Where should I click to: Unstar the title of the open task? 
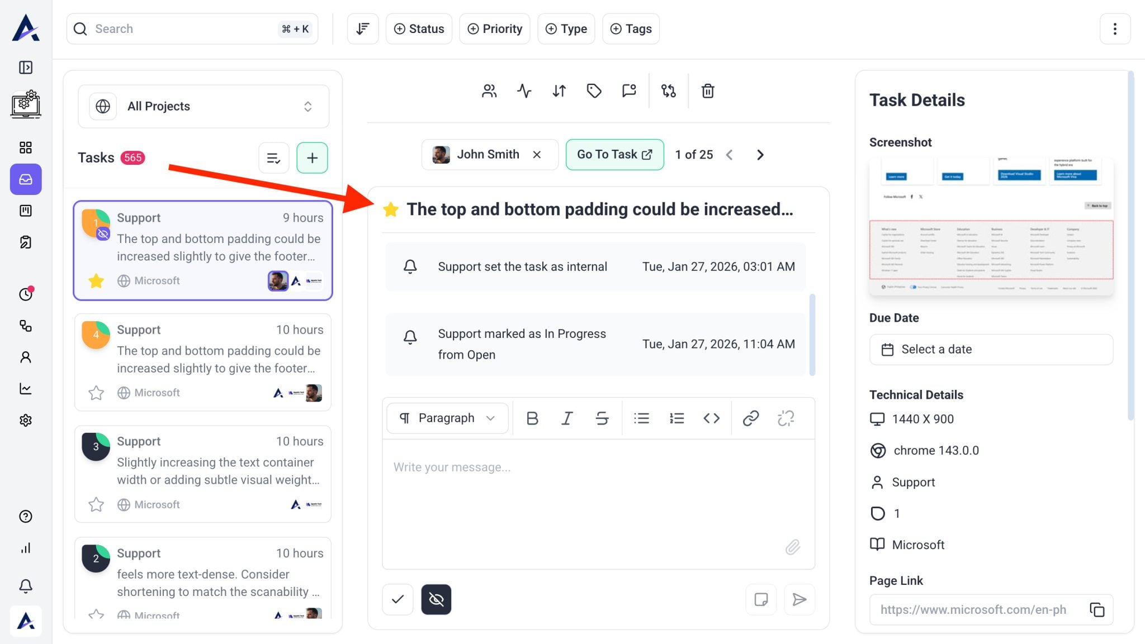(x=391, y=209)
